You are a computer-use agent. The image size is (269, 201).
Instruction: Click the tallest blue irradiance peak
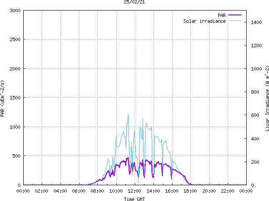128,115
